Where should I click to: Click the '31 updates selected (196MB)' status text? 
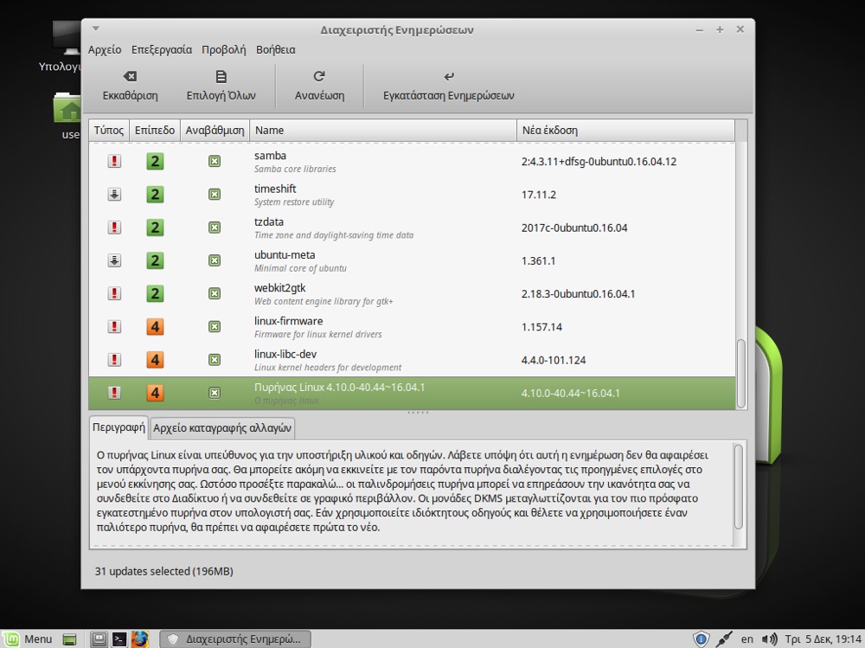pos(163,571)
